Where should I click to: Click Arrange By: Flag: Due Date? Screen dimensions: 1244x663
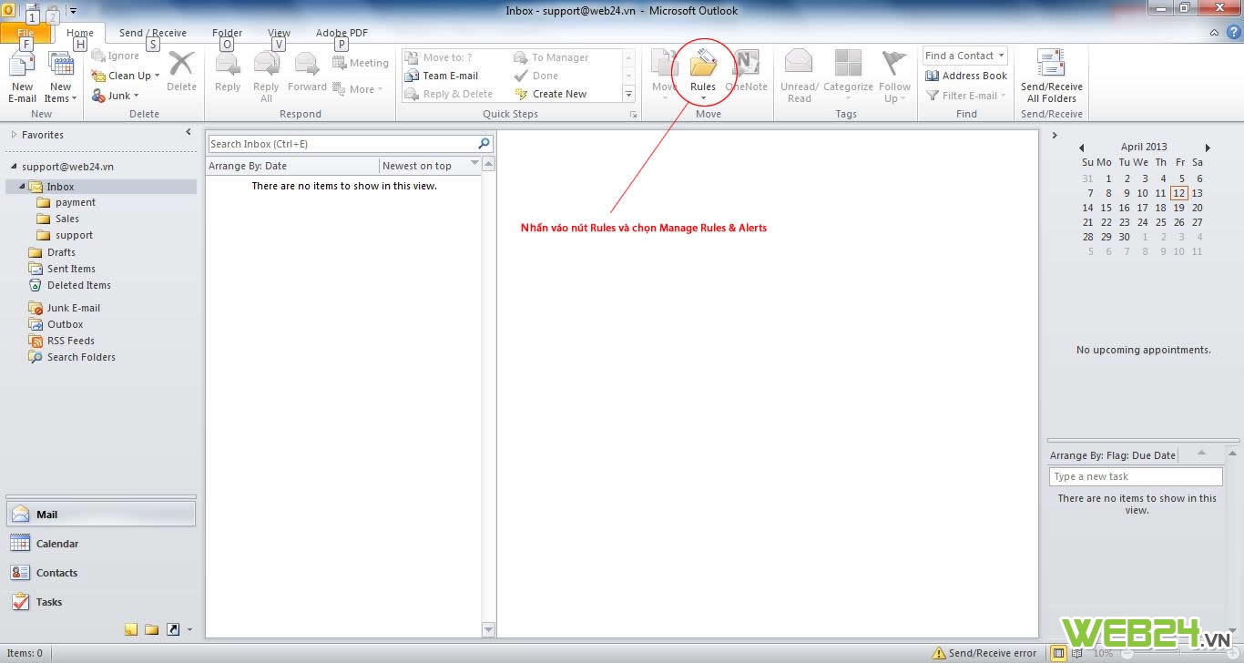(x=1113, y=455)
